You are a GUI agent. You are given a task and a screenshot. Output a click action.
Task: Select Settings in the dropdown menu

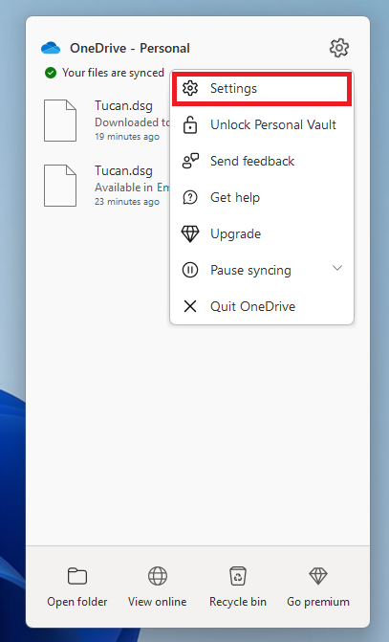tap(261, 88)
